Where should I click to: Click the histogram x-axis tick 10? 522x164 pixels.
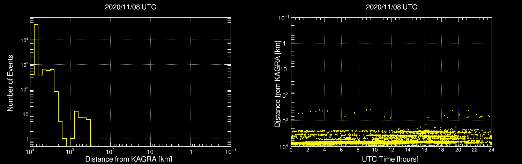pyautogui.click(x=150, y=152)
